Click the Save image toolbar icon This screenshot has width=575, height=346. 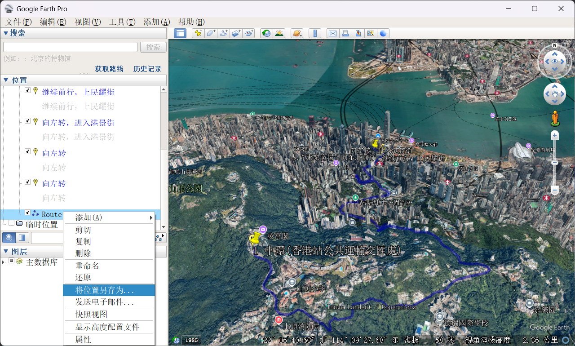point(358,33)
